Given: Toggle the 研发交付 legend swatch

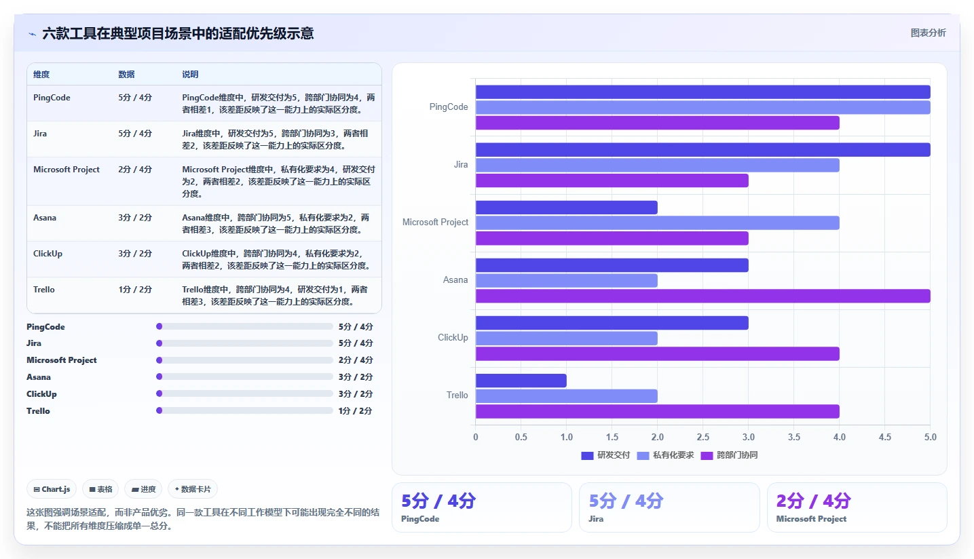Looking at the screenshot, I should 587,455.
